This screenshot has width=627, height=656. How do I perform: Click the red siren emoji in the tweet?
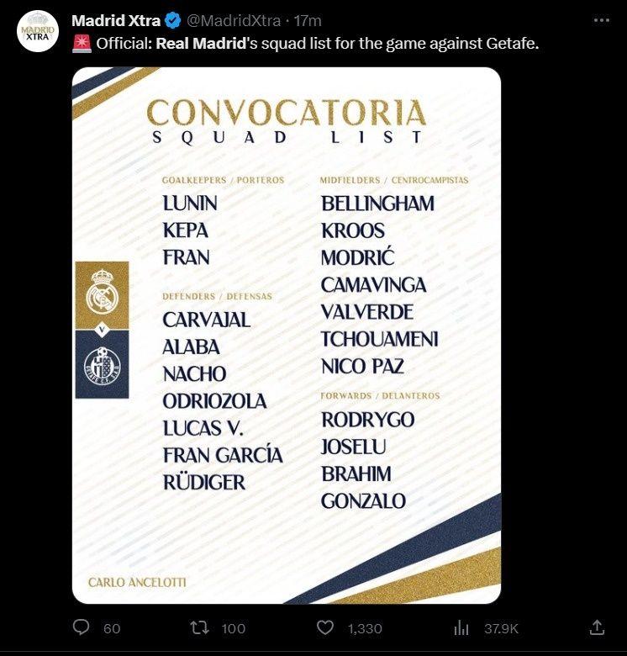(x=82, y=43)
